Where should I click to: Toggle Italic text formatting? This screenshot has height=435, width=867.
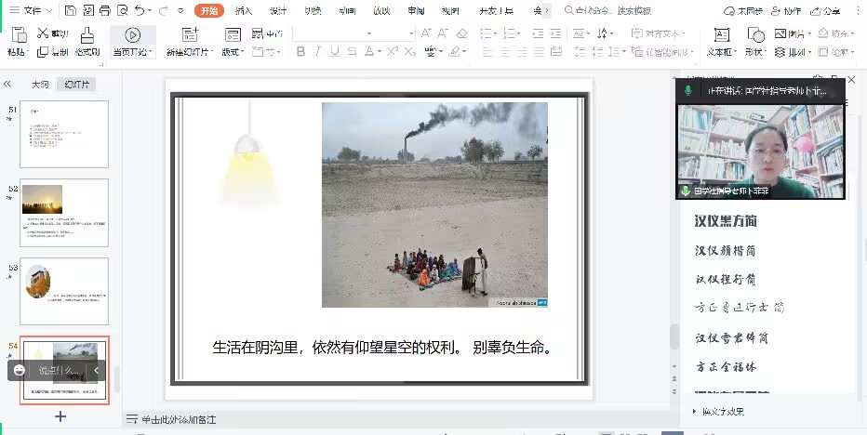click(x=317, y=52)
